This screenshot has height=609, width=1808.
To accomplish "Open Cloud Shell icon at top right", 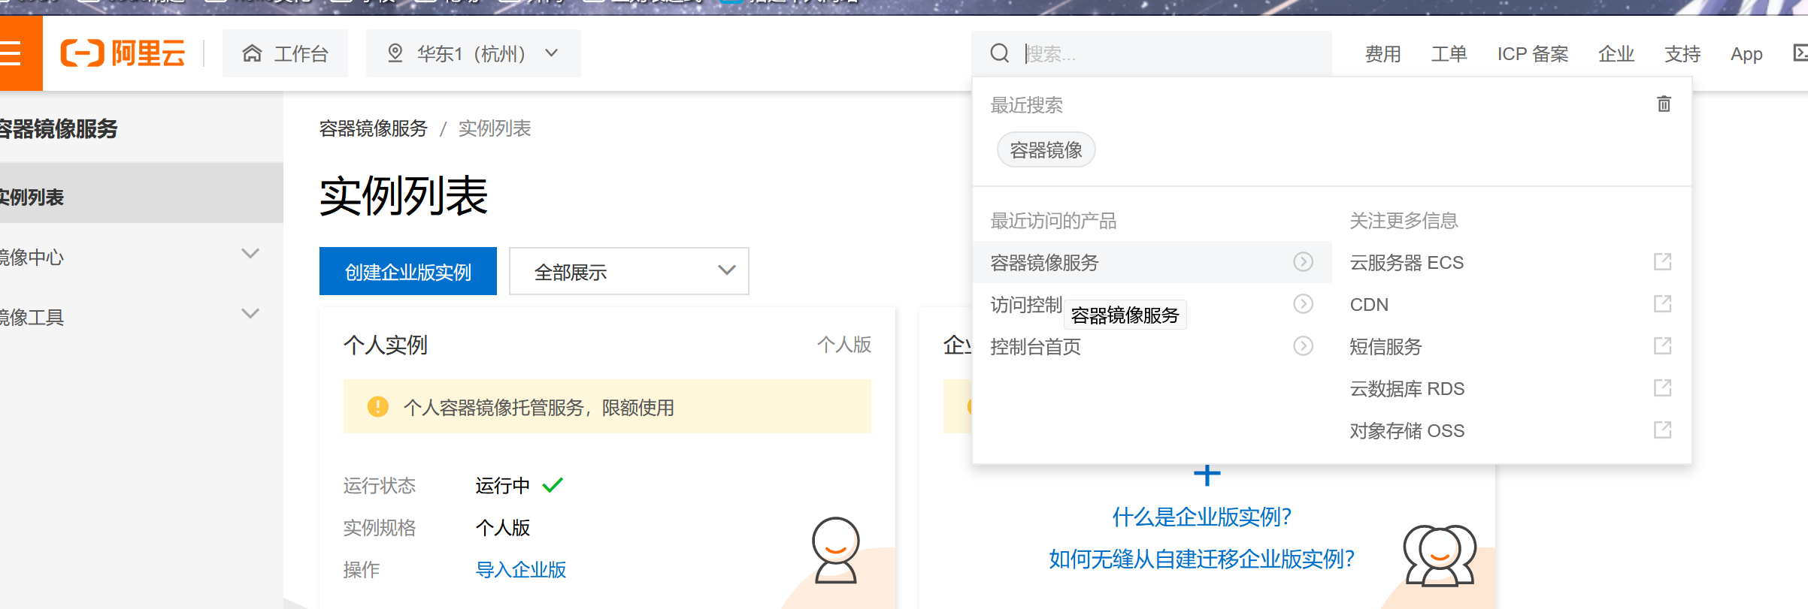I will 1800,53.
